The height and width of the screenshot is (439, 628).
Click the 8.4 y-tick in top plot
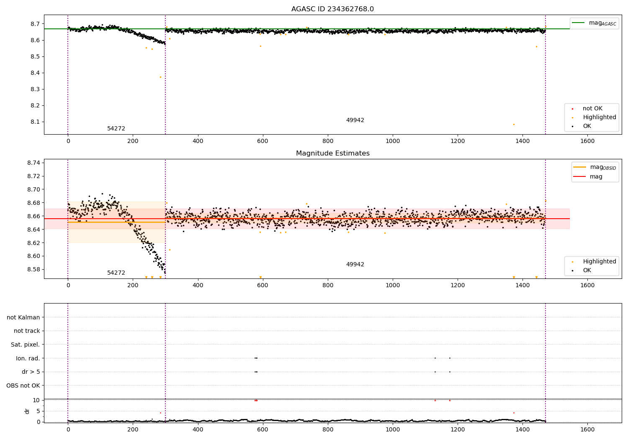[34, 73]
